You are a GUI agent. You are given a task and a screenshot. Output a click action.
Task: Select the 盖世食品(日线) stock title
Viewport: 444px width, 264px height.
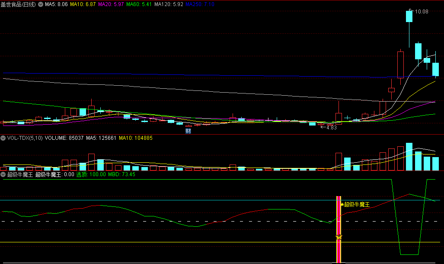19,4
